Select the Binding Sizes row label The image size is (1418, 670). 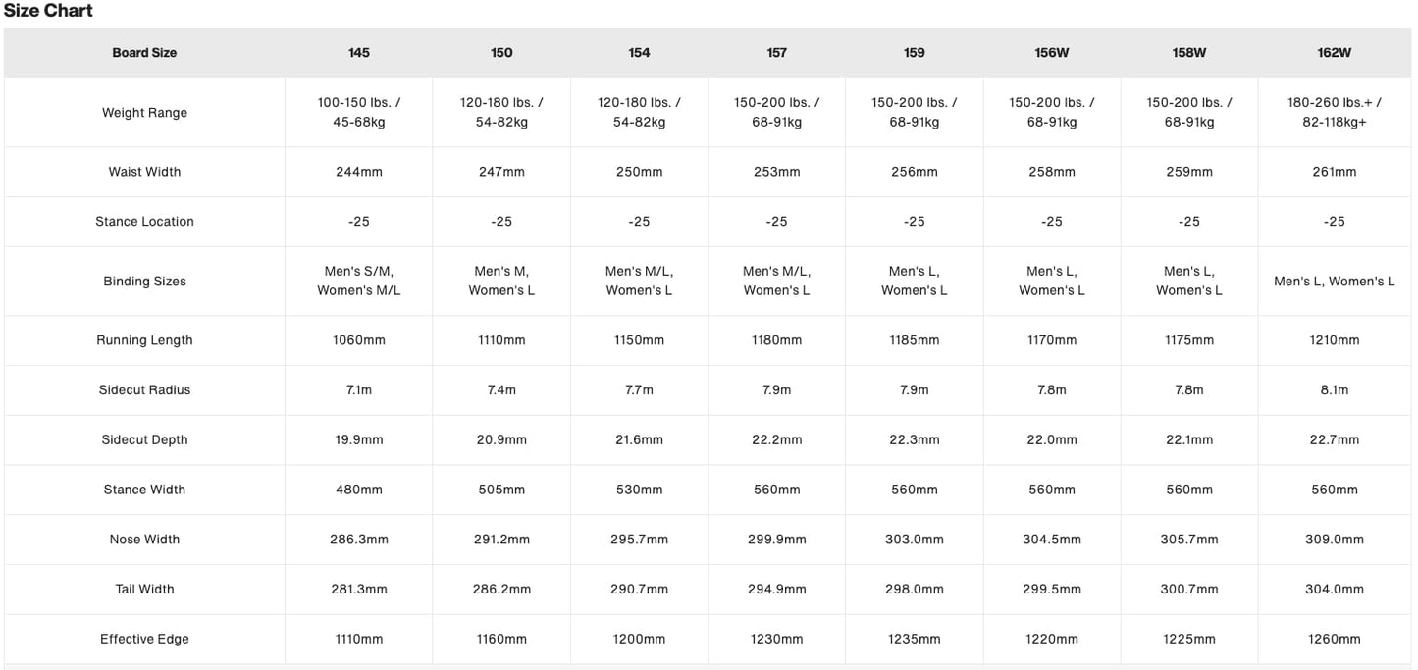click(144, 282)
